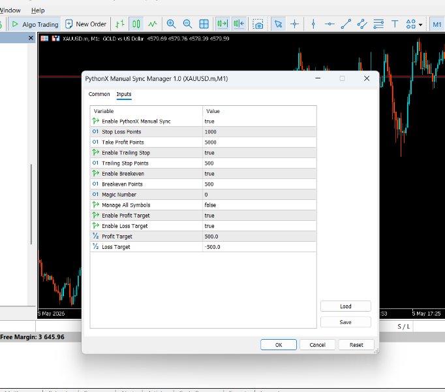Select M1 timeframe button

pyautogui.click(x=437, y=24)
